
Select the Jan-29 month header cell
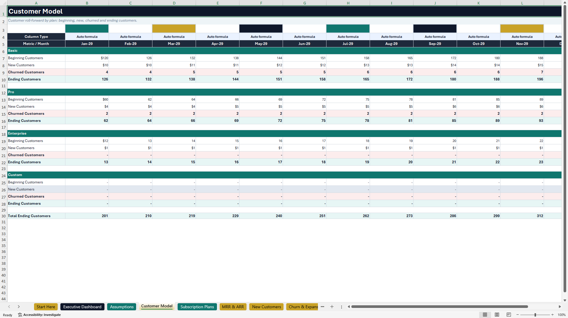tap(87, 44)
